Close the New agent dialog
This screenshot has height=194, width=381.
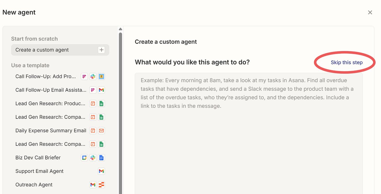(x=370, y=12)
